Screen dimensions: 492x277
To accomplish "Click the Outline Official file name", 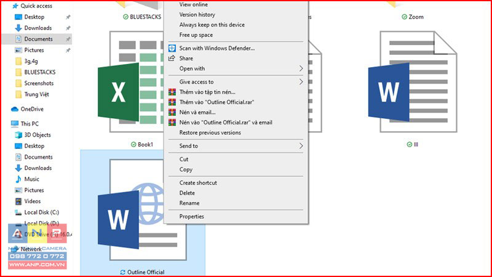I will coord(146,272).
